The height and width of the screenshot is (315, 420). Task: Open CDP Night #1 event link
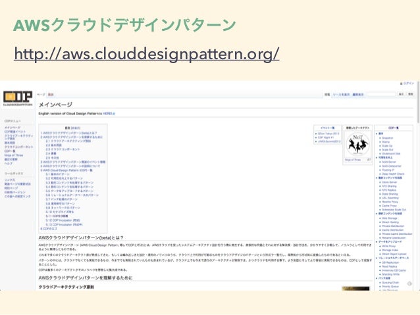coord(326,137)
